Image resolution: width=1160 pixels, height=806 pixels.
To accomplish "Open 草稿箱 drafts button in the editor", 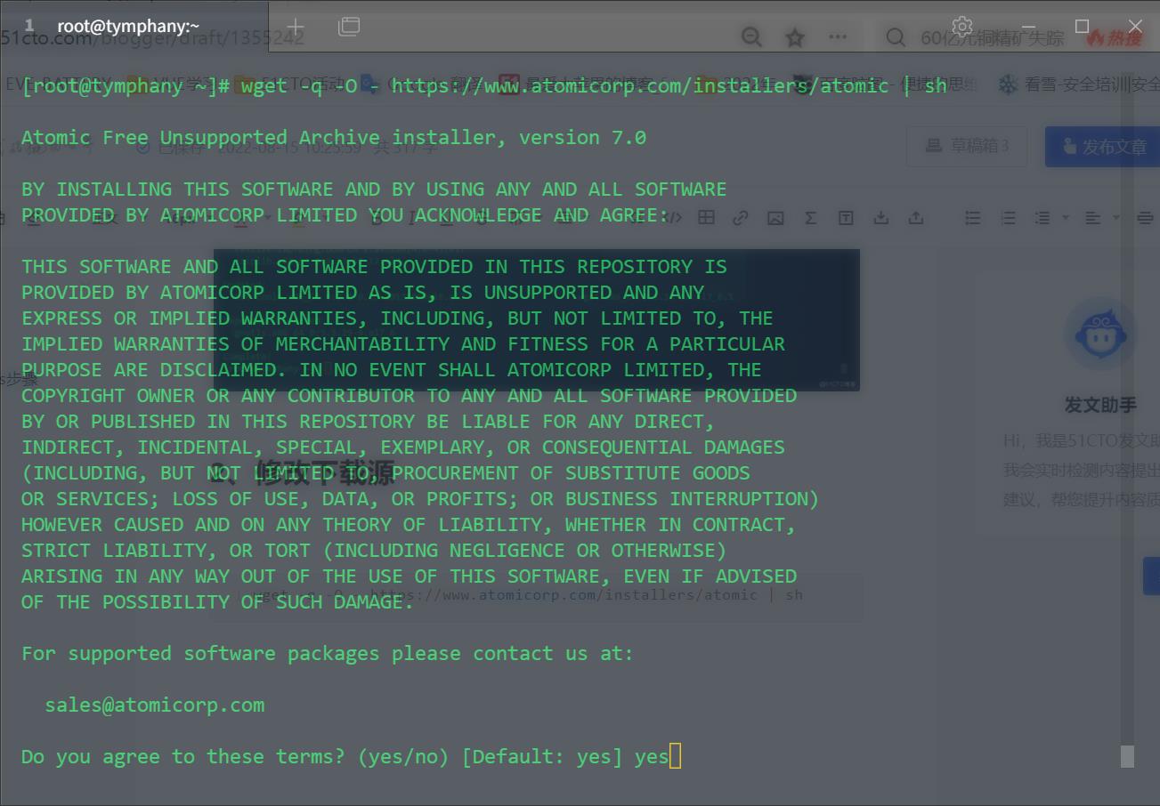I will click(x=967, y=145).
